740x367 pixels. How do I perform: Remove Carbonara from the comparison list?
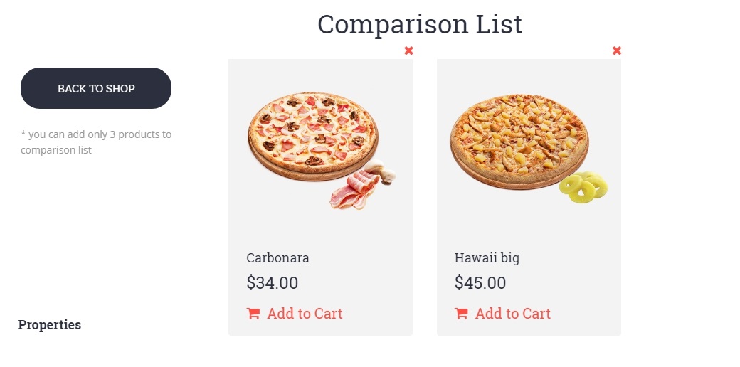coord(408,50)
